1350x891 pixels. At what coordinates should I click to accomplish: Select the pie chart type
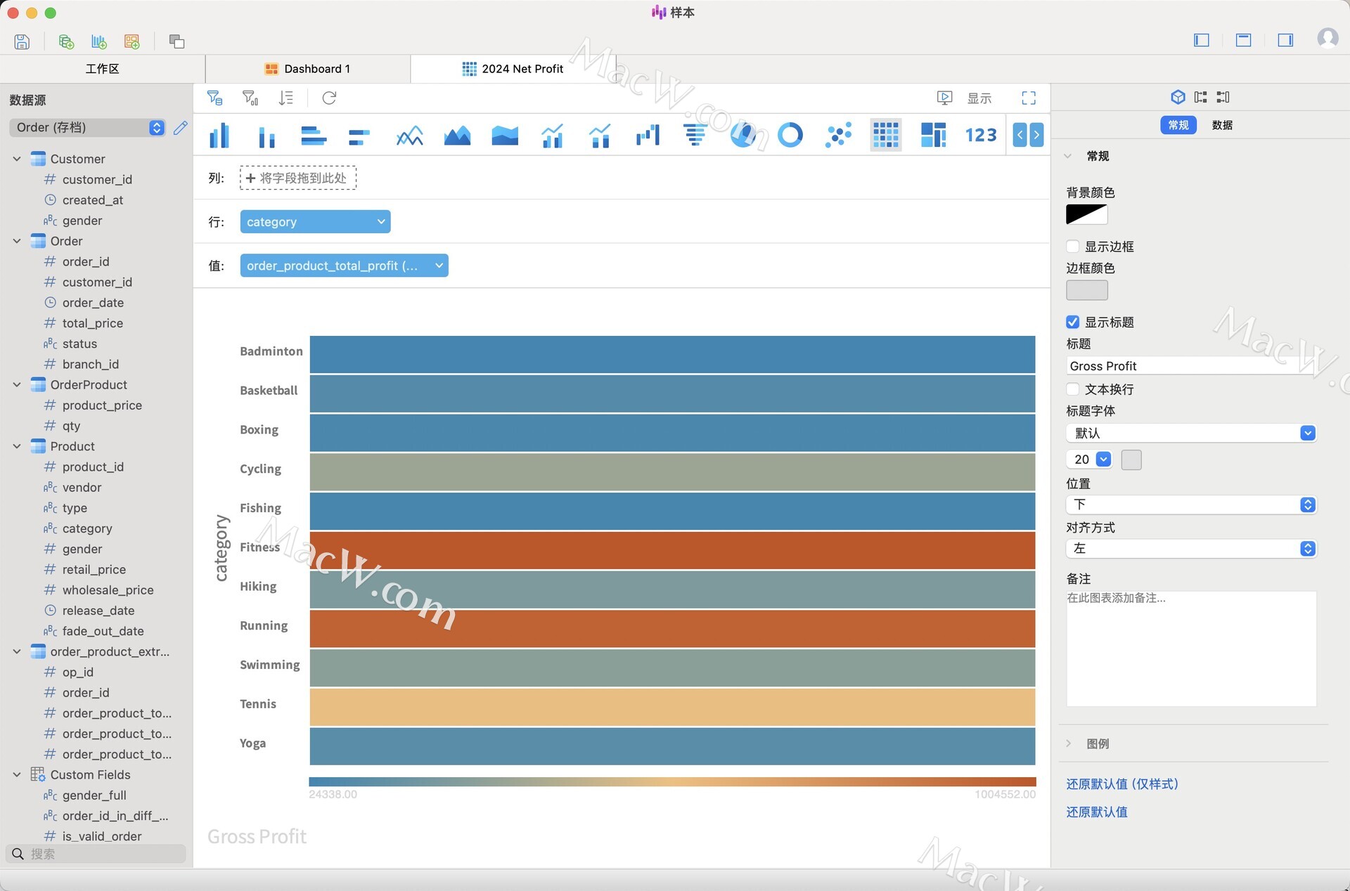point(742,134)
